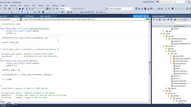This screenshot has width=191, height=107.
Task: Click the None on tool button
Action: [101, 12]
